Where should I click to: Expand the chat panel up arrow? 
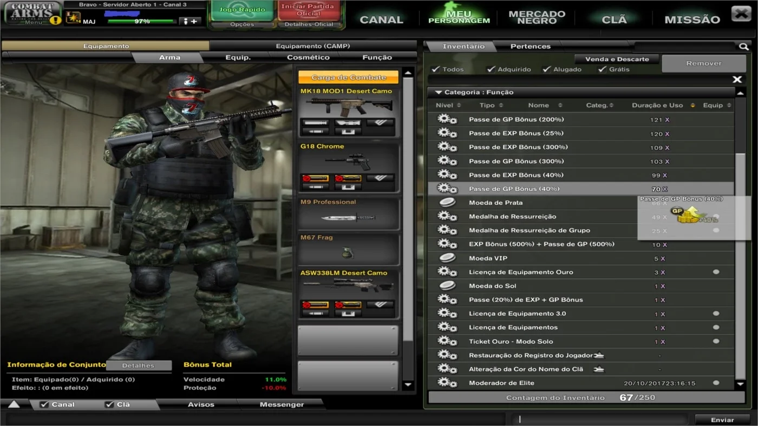(x=14, y=404)
